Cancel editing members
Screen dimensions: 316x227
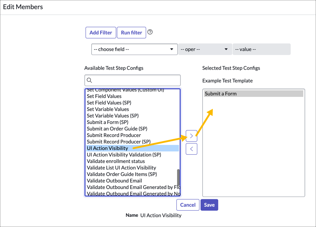pyautogui.click(x=188, y=205)
